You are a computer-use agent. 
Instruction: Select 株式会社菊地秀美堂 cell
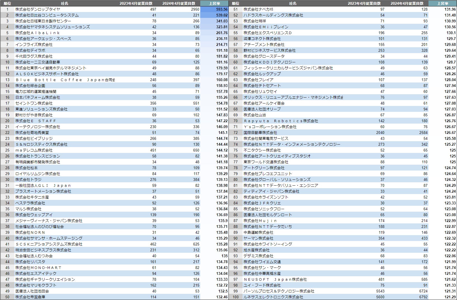click(x=32, y=133)
